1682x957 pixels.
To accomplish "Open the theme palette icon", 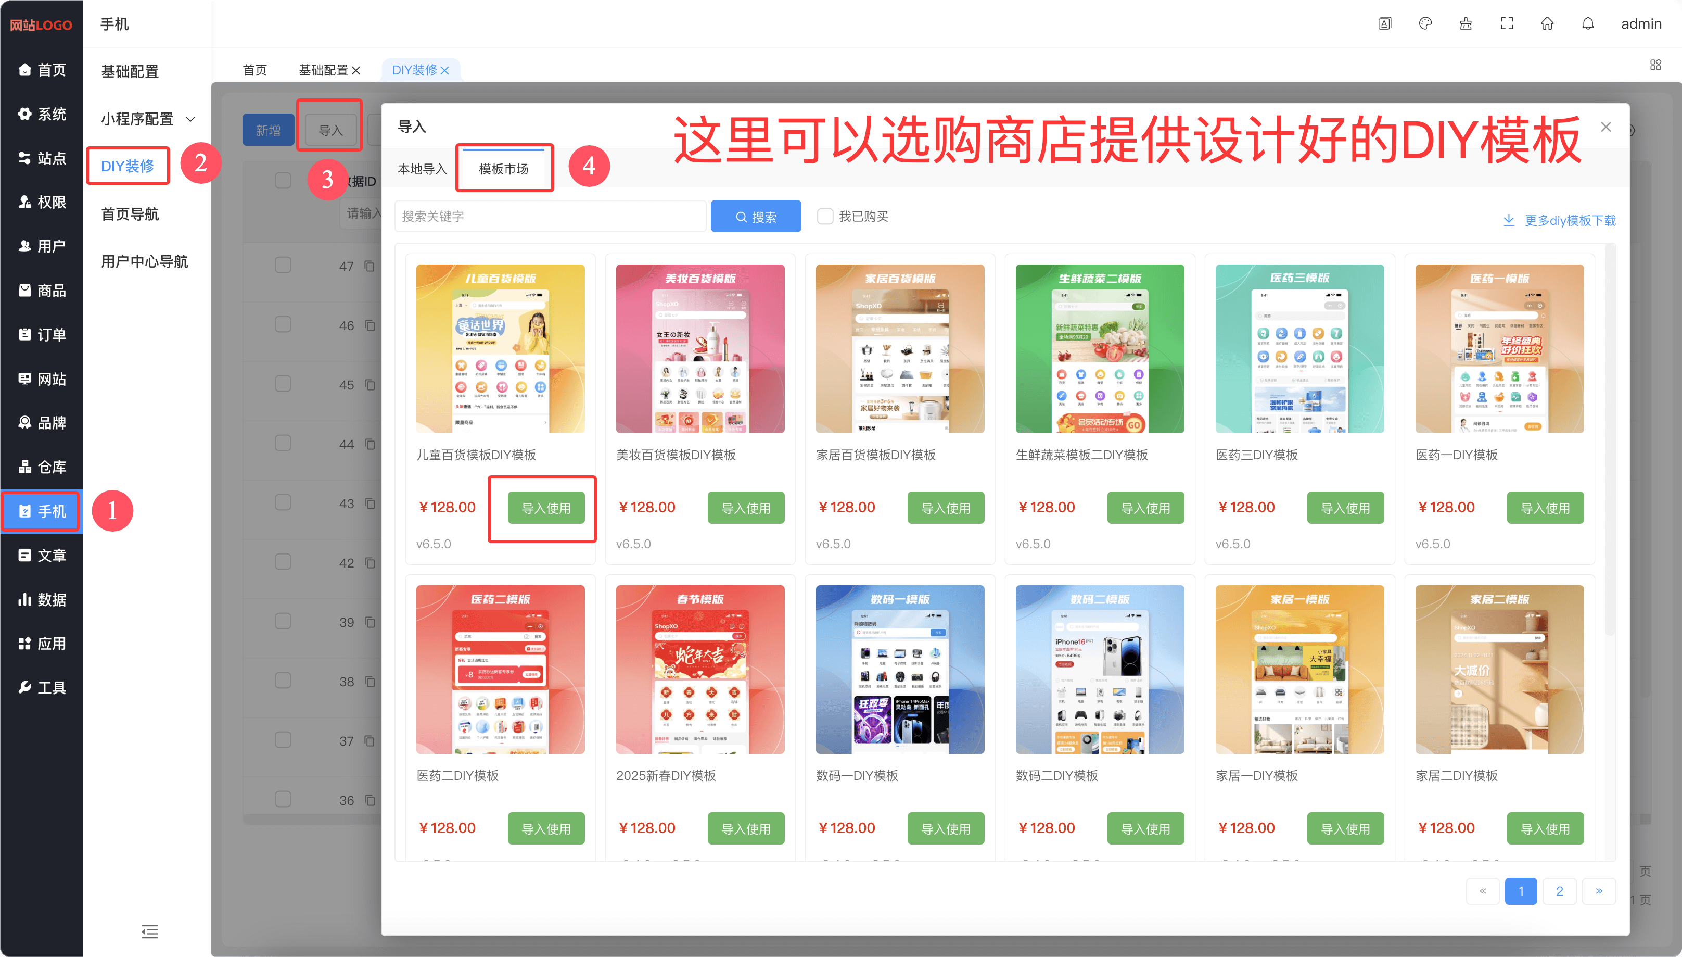I will [x=1425, y=23].
